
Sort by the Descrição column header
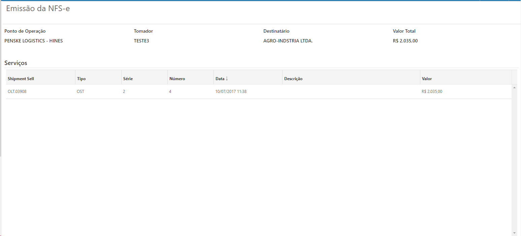(293, 79)
